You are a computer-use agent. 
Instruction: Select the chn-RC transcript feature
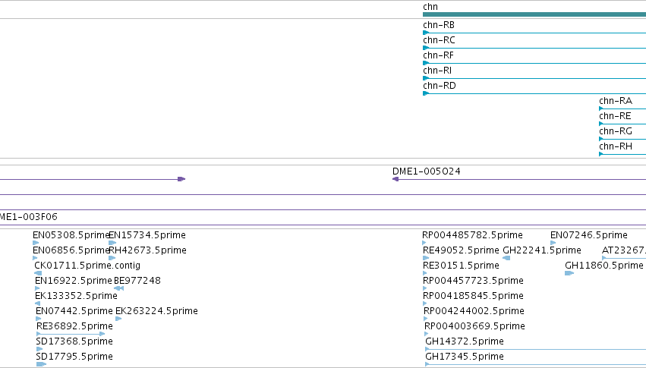point(534,48)
